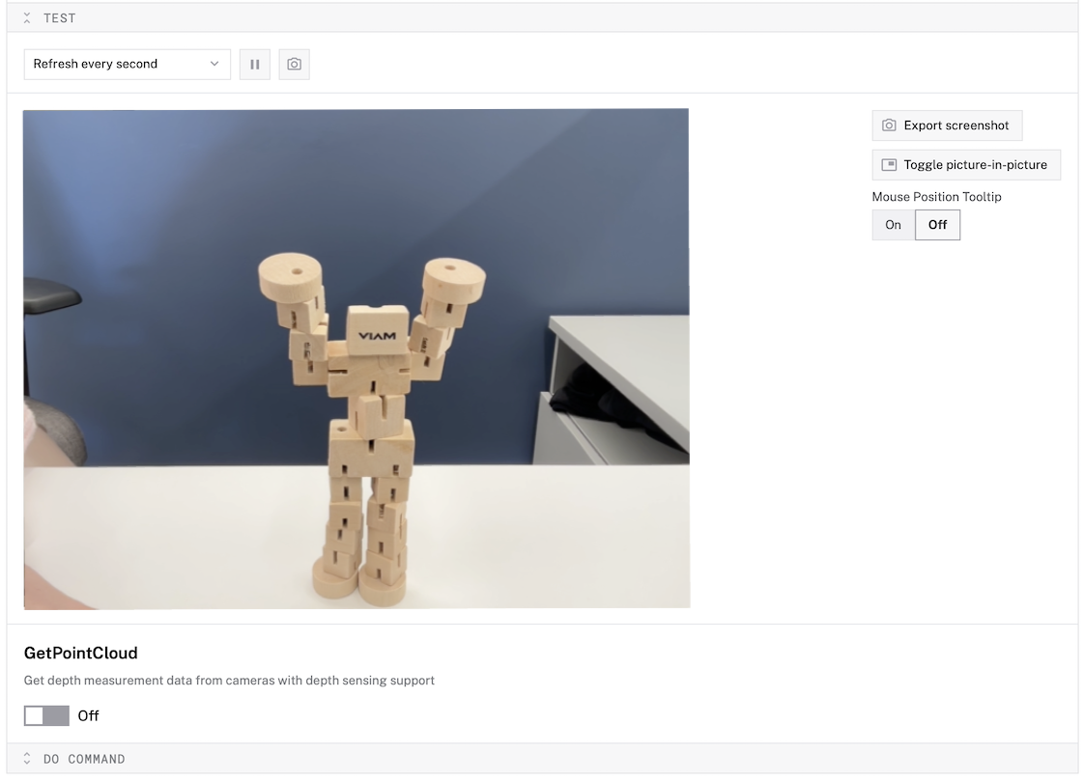The height and width of the screenshot is (781, 1084).
Task: Click the chevron on the refresh rate selector
Action: pyautogui.click(x=214, y=64)
